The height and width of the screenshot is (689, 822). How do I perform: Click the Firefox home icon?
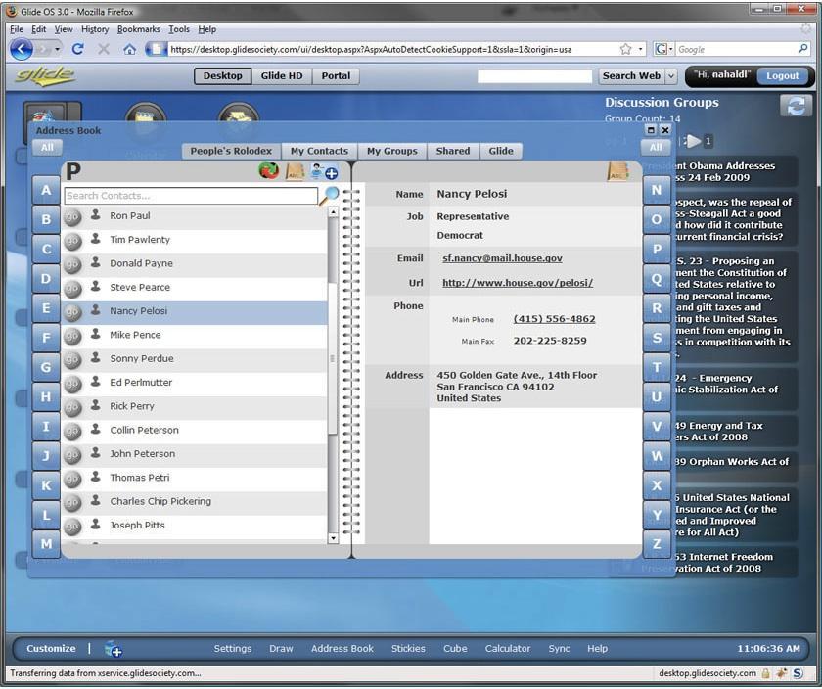coord(129,49)
